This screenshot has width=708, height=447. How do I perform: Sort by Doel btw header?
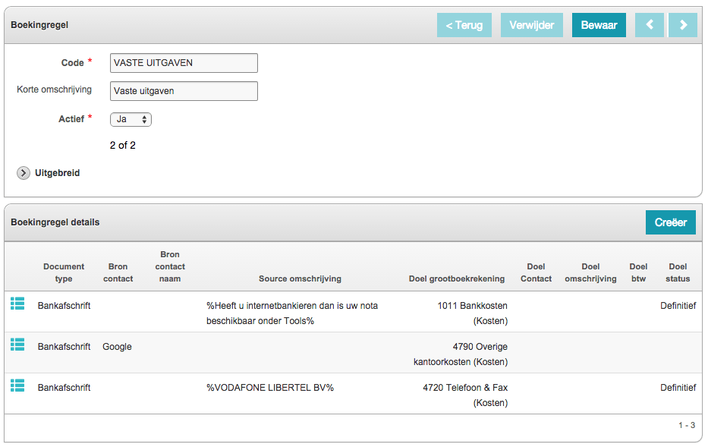(638, 272)
